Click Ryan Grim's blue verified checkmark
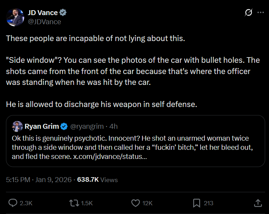 tap(65, 126)
